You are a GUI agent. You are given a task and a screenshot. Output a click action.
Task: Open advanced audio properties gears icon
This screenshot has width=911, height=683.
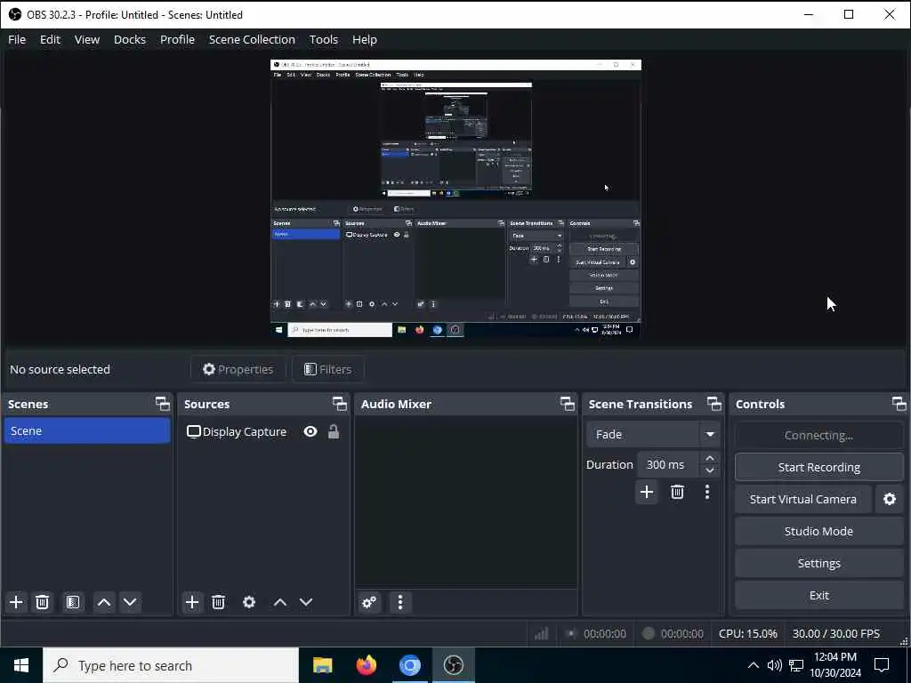[369, 602]
